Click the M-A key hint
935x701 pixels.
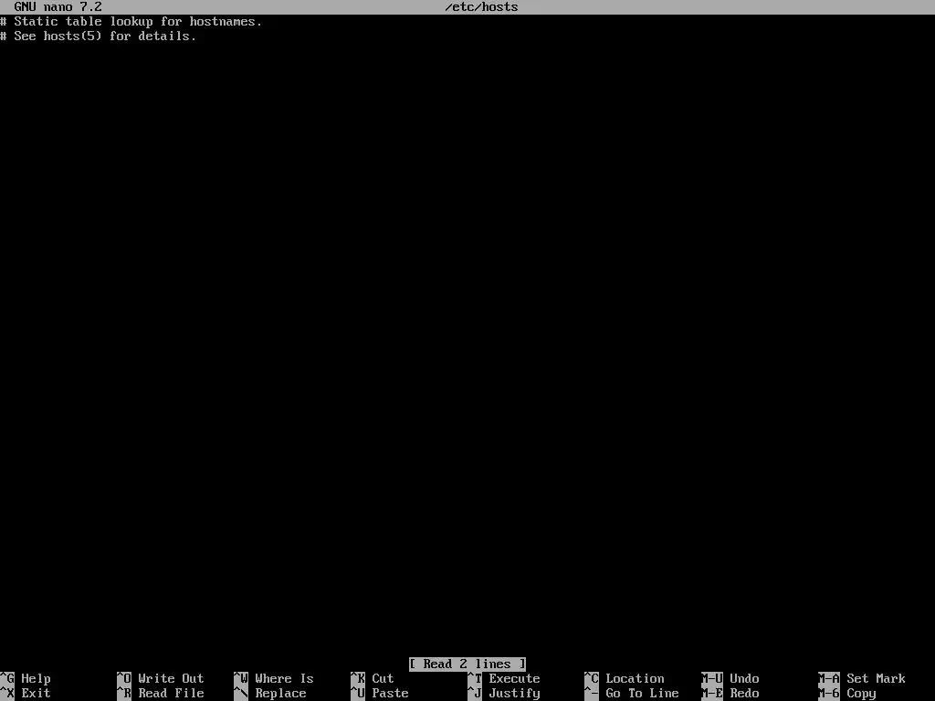pos(829,678)
